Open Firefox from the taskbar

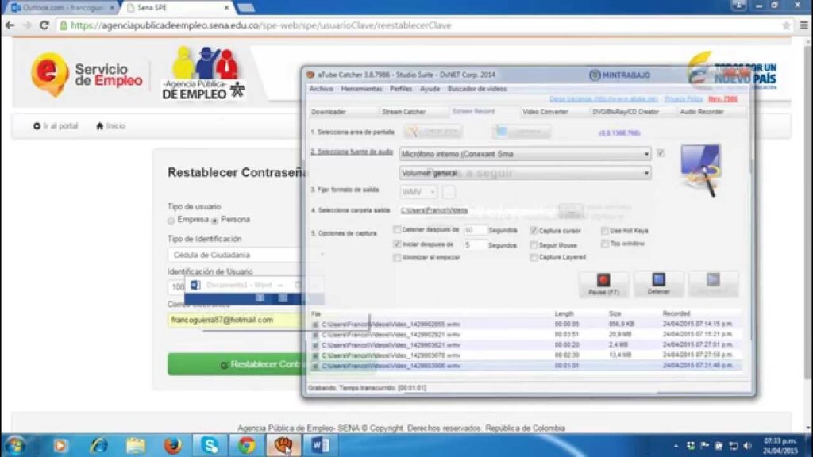[173, 445]
